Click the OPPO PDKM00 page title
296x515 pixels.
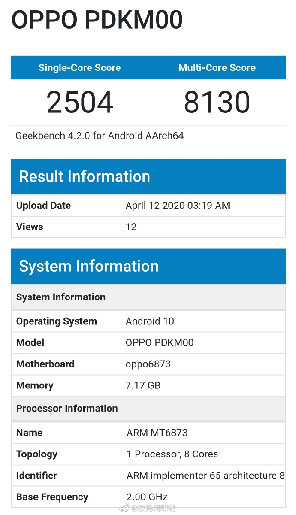click(97, 19)
